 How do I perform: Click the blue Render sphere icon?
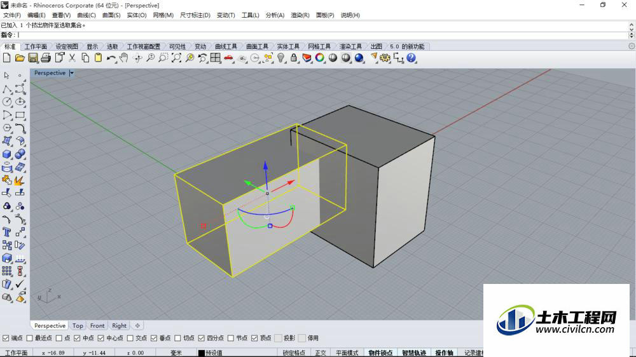tap(359, 58)
